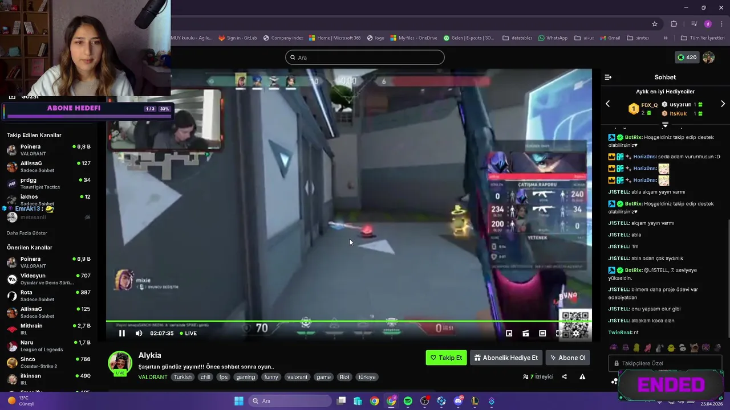Bookmark this page with star icon
This screenshot has height=410, width=730.
(655, 24)
